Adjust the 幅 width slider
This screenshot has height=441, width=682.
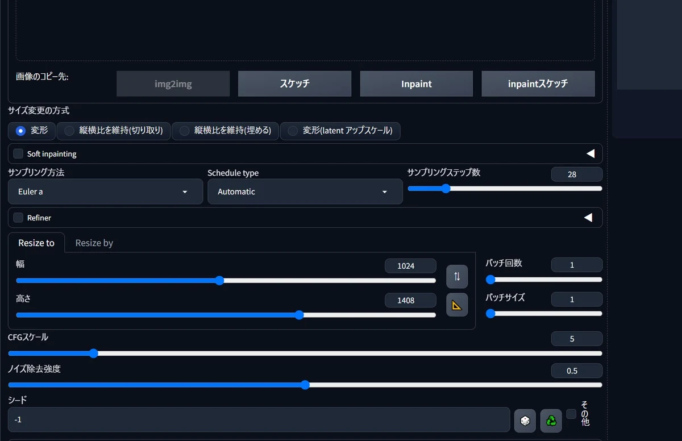226,280
